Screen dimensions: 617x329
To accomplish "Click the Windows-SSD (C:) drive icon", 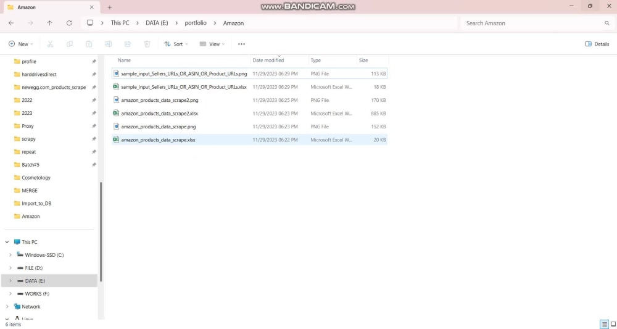I will point(20,255).
